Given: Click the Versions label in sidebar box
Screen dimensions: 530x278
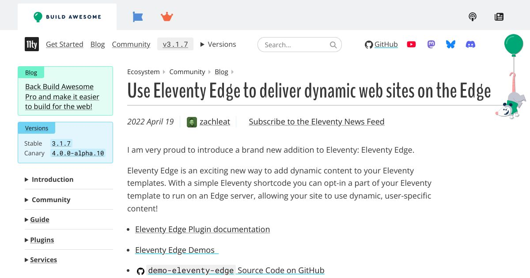Looking at the screenshot, I should coord(37,128).
